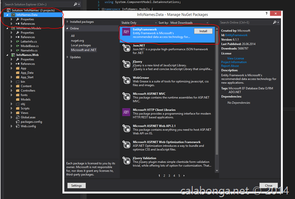The image size is (295, 199).
Task: Click the package list vertical scrollbar
Action: pyautogui.click(x=217, y=93)
